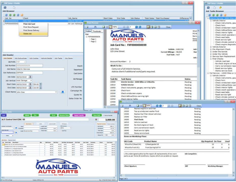This screenshot has width=236, height=182.
Task: Open the Outlet dropdown in the sales window
Action: point(39,131)
